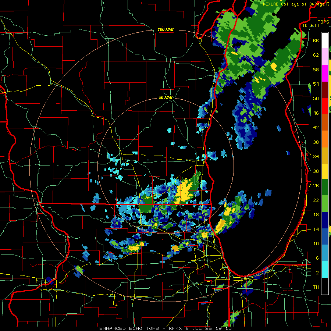Screen dimensions: 331x331
Task: Click the magenta swatch in the color bar
Action: pyautogui.click(x=325, y=73)
